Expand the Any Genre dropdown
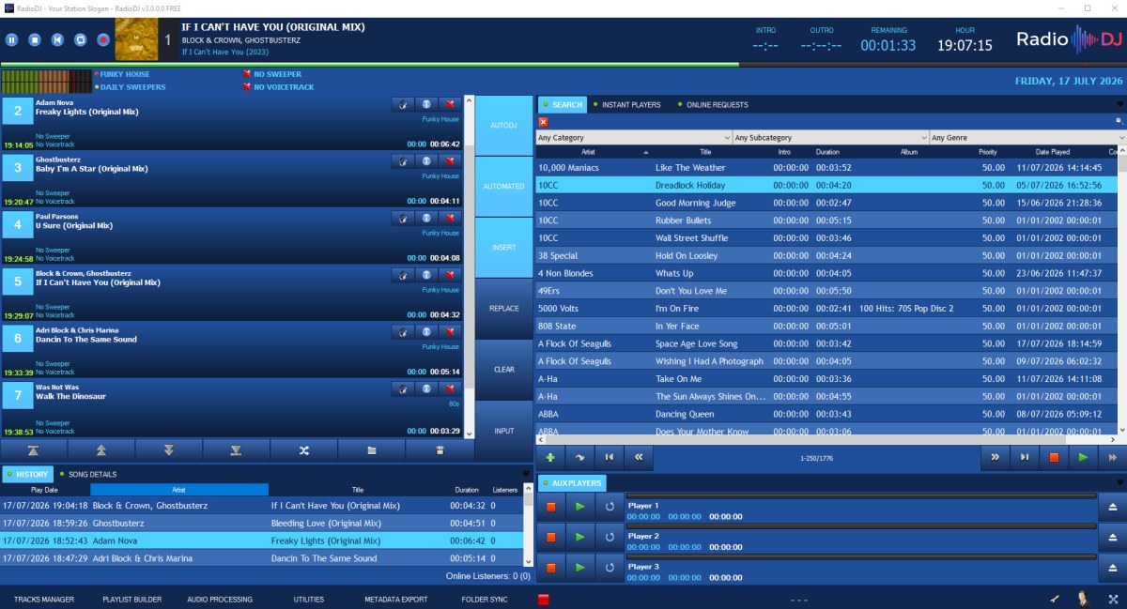The height and width of the screenshot is (609, 1127). point(1027,138)
